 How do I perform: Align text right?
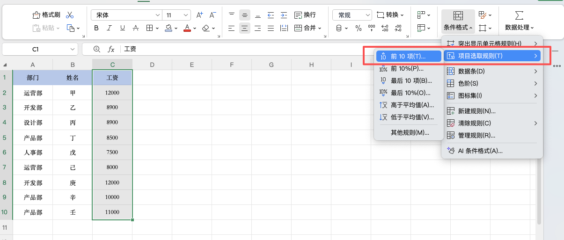pos(257,28)
